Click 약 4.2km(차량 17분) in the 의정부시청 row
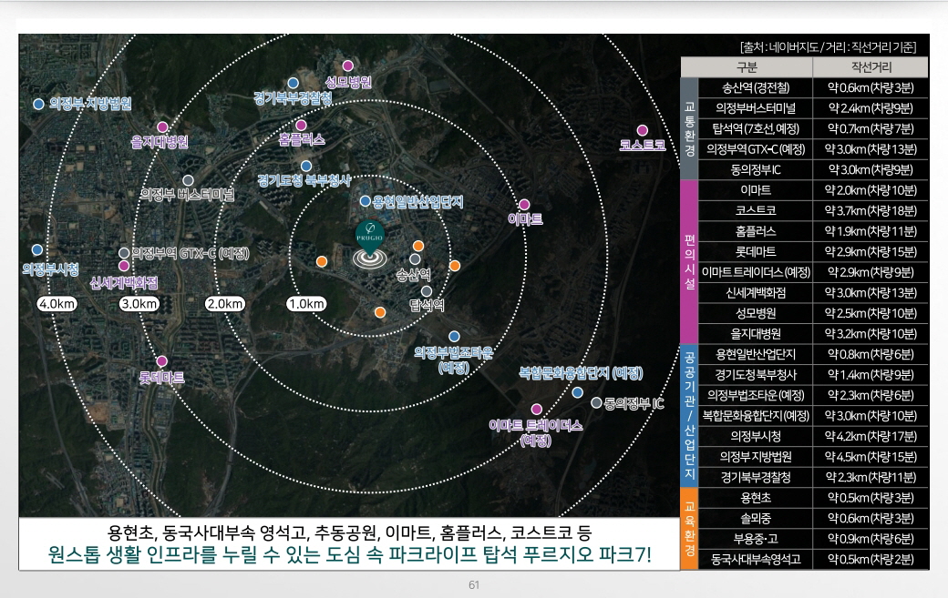 tap(871, 436)
